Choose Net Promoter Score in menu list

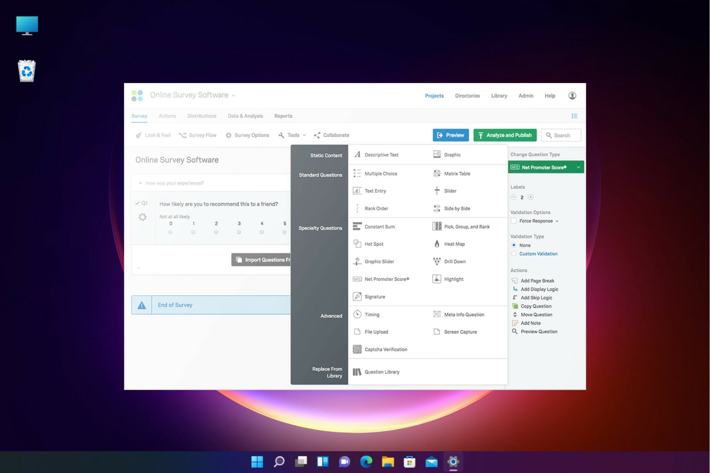point(381,279)
